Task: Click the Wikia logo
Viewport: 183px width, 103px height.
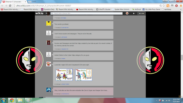Action: 39,13
